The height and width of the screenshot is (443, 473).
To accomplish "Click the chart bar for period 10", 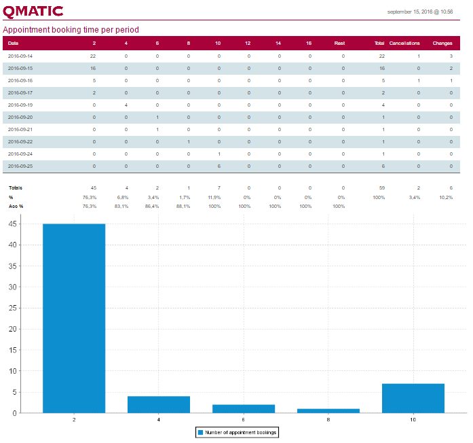I will (413, 398).
